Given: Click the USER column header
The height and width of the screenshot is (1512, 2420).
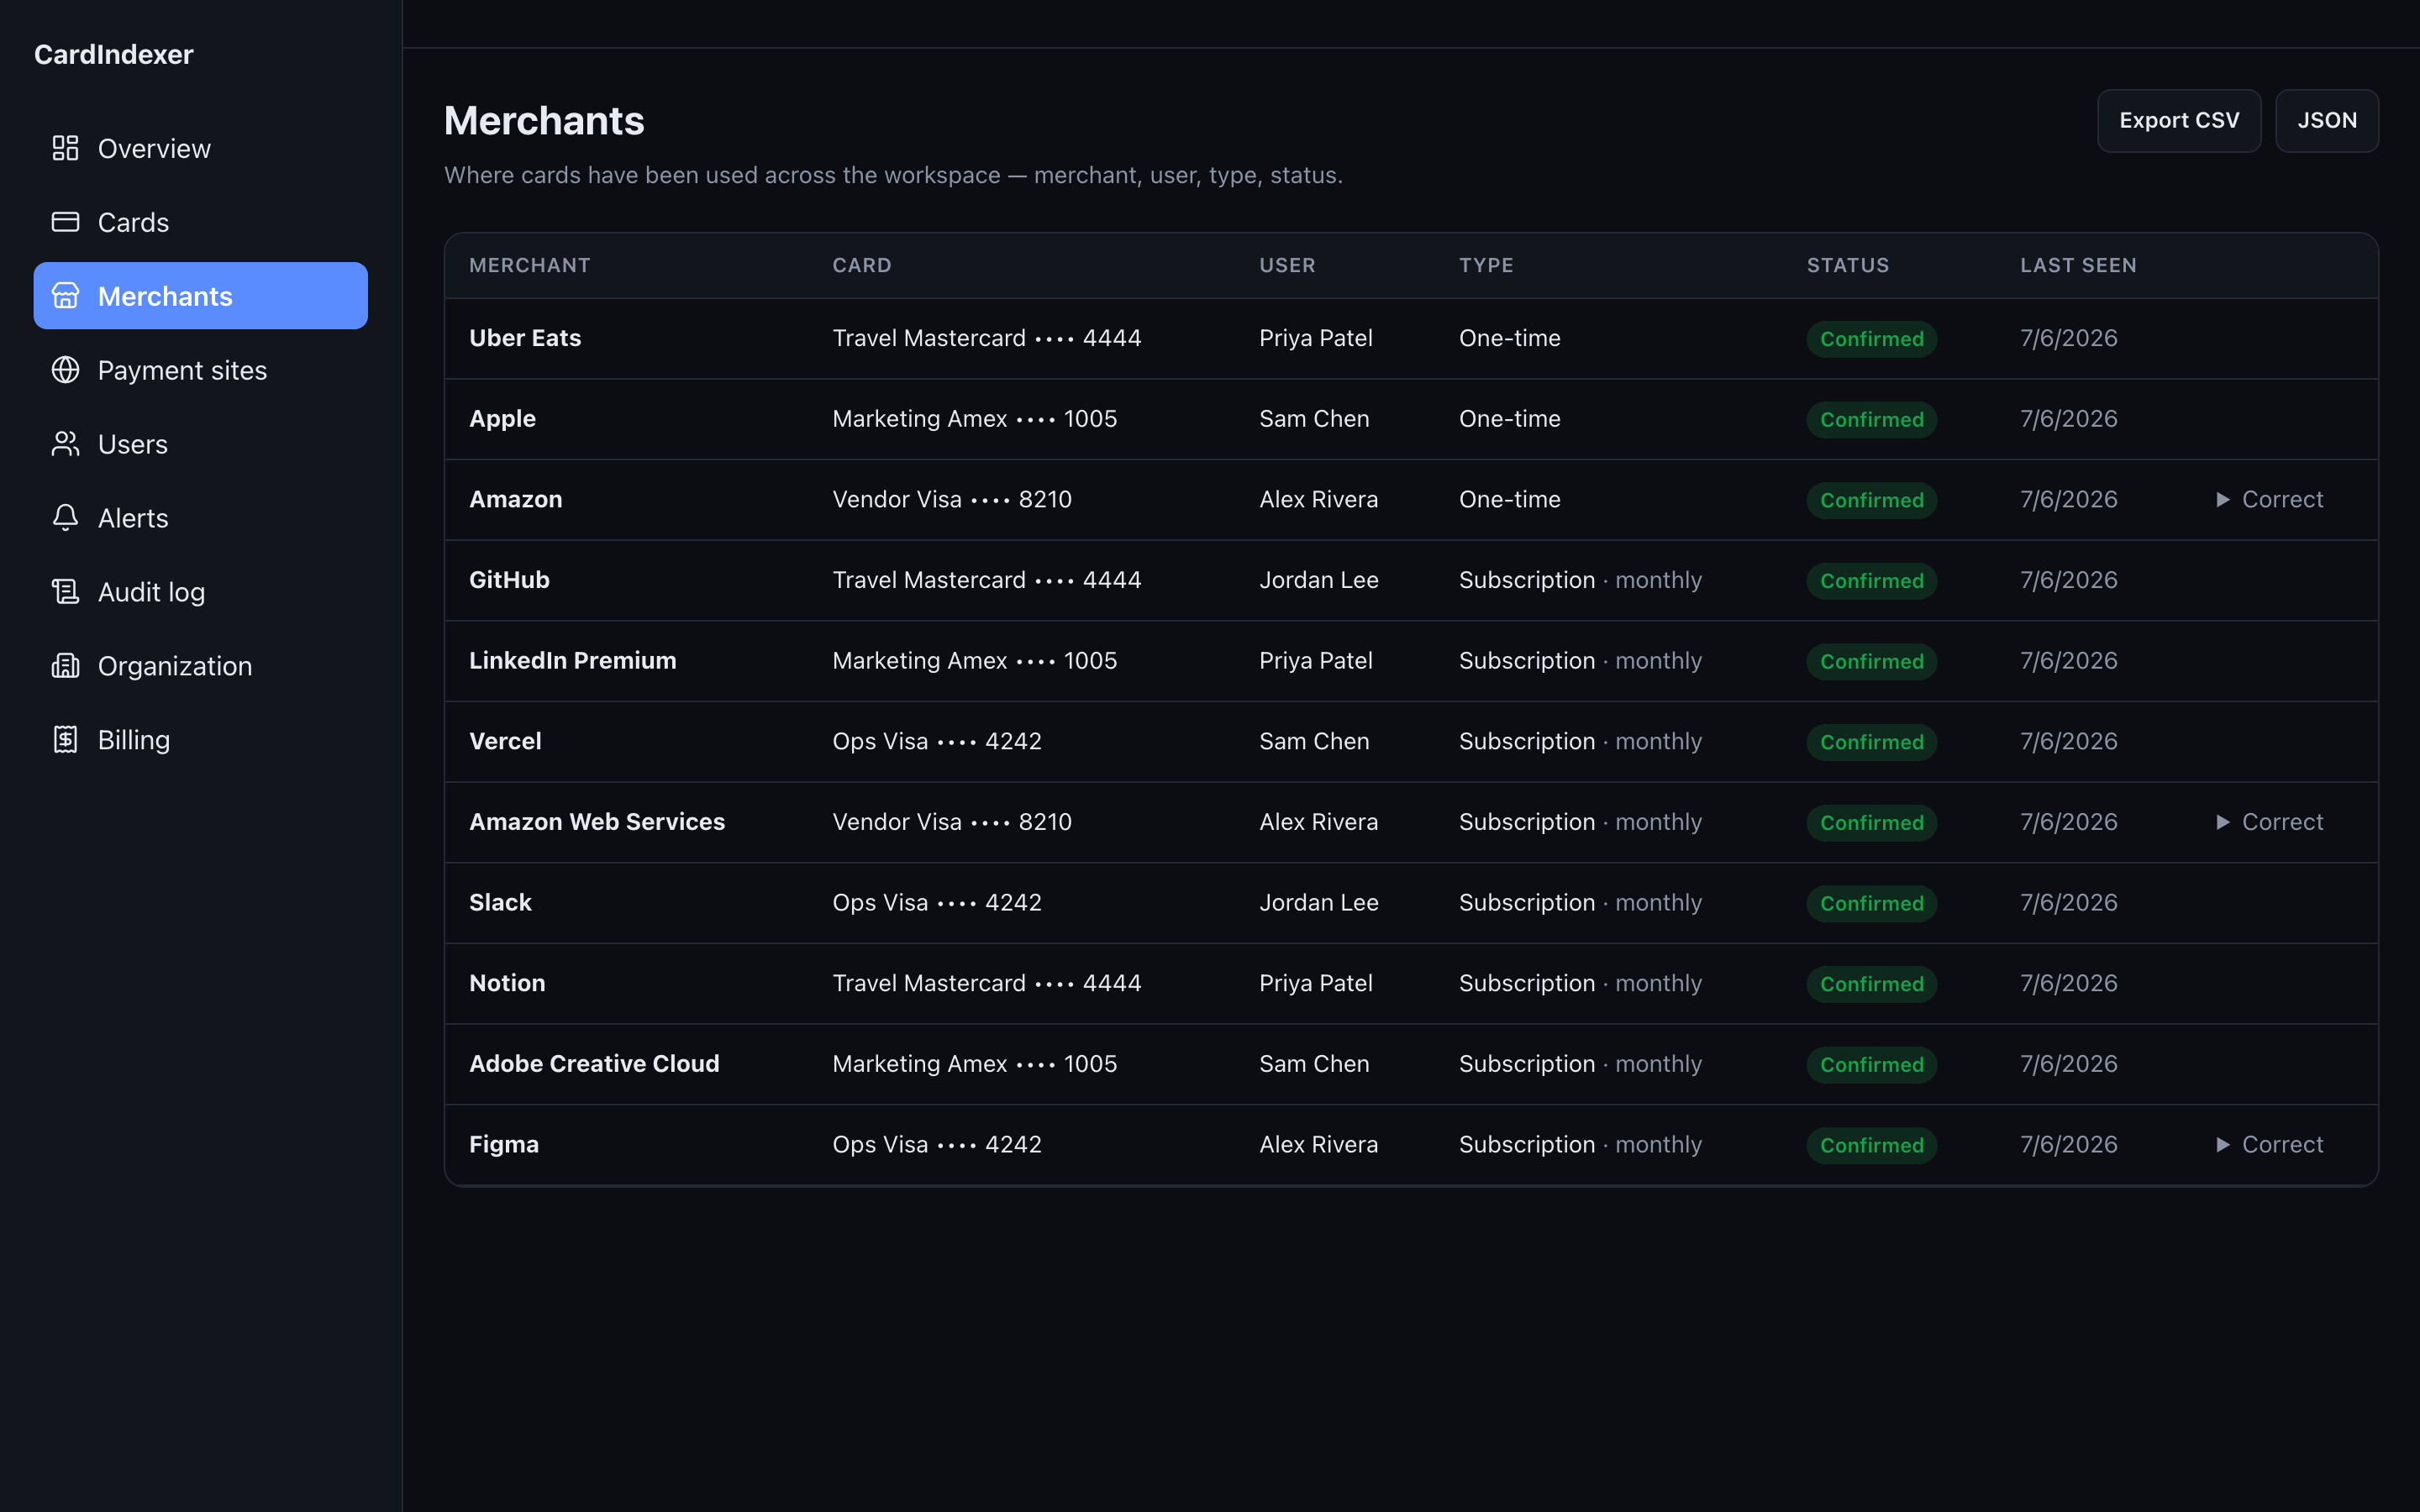Looking at the screenshot, I should pyautogui.click(x=1287, y=265).
